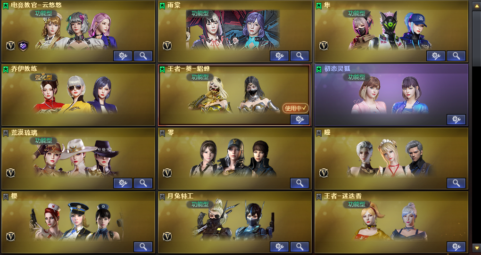Open settings gear for 电竞教官-云悠悠 card
This screenshot has height=255, width=481.
coord(123,56)
